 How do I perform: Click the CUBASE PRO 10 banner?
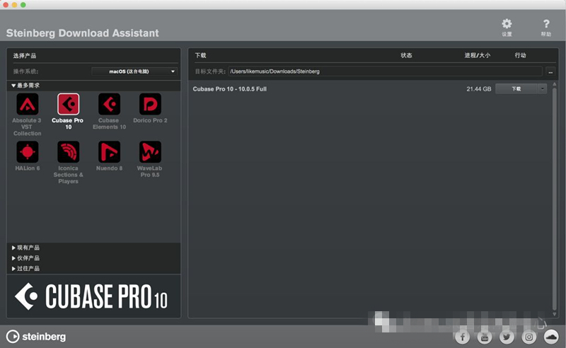pyautogui.click(x=93, y=296)
